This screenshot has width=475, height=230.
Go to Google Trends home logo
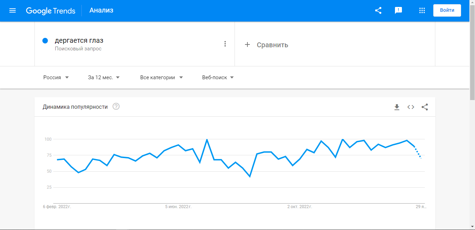[x=50, y=11]
